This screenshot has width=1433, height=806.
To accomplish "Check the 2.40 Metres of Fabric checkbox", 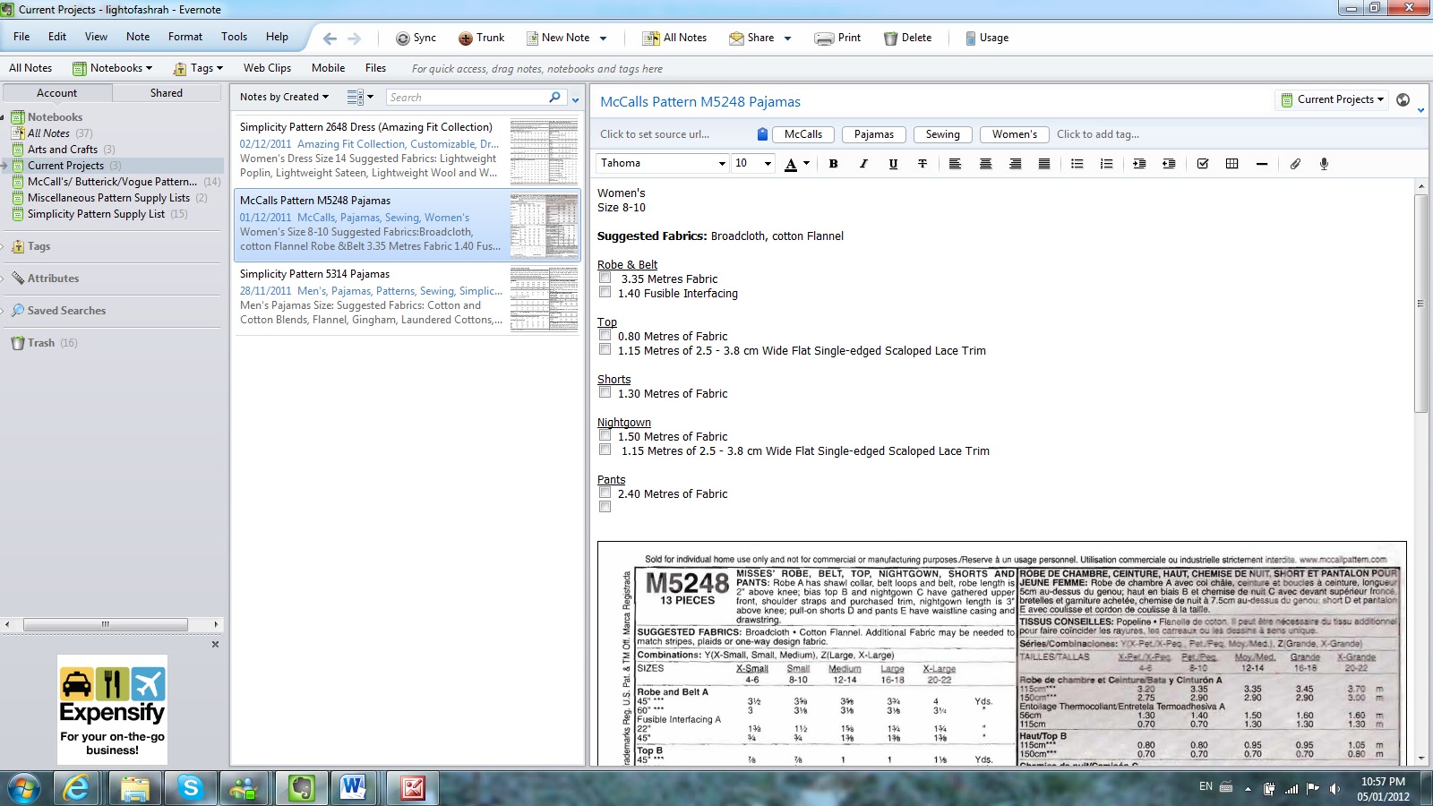I will pos(605,493).
